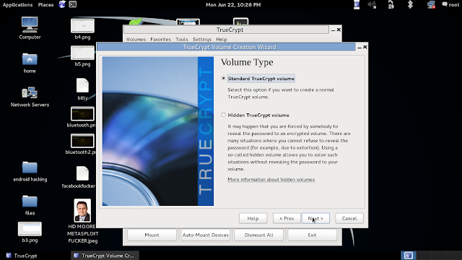Screen dimensions: 462x260
Task: Go back with the Prev button
Action: point(287,218)
